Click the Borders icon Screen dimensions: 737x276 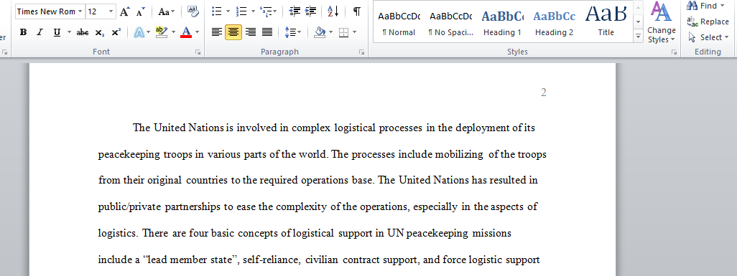tap(343, 32)
